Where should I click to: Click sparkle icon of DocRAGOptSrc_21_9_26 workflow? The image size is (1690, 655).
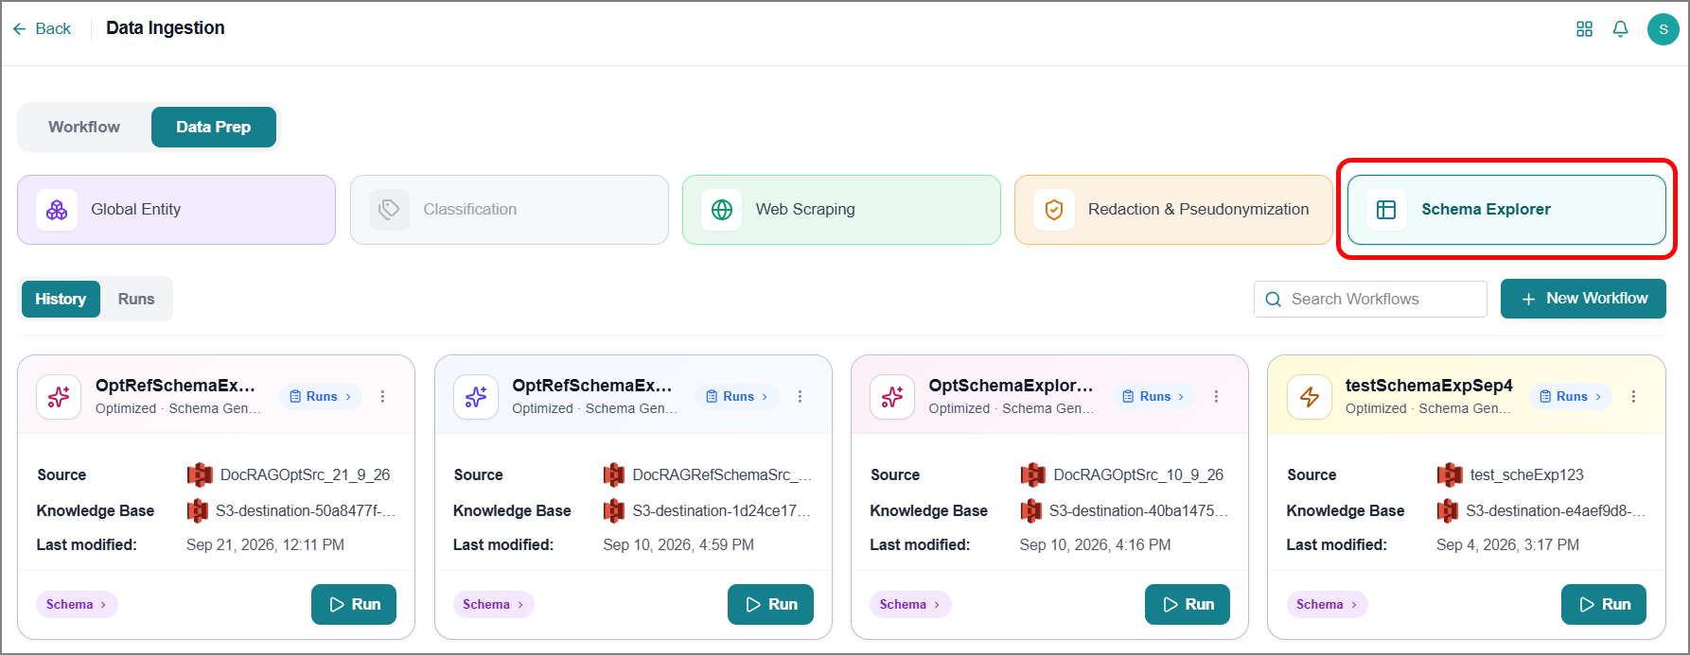(59, 397)
